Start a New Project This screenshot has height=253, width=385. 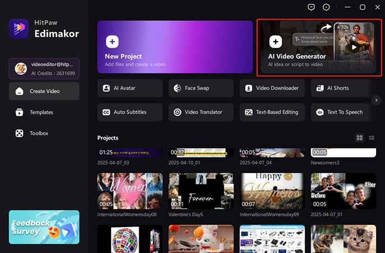click(175, 47)
